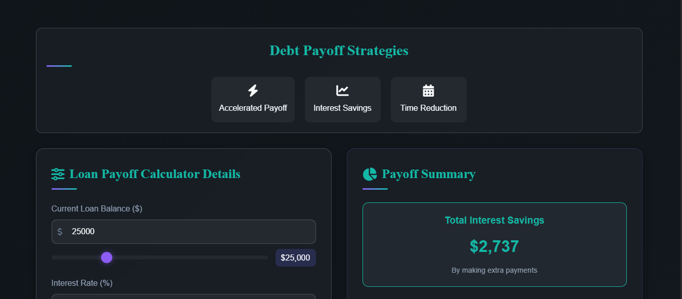Select the Interest Savings chart icon
The height and width of the screenshot is (299, 682).
(x=343, y=90)
